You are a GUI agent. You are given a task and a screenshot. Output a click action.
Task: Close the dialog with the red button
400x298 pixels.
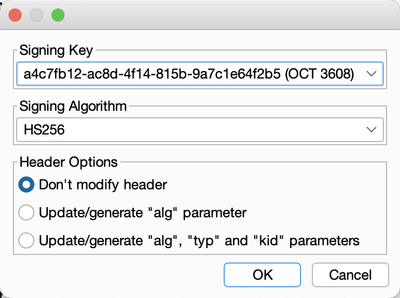[15, 15]
